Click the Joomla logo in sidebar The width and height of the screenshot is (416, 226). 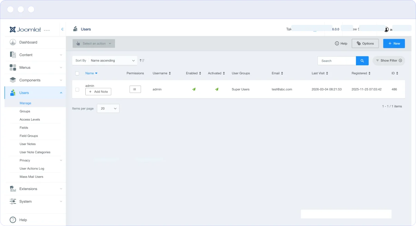click(x=25, y=29)
